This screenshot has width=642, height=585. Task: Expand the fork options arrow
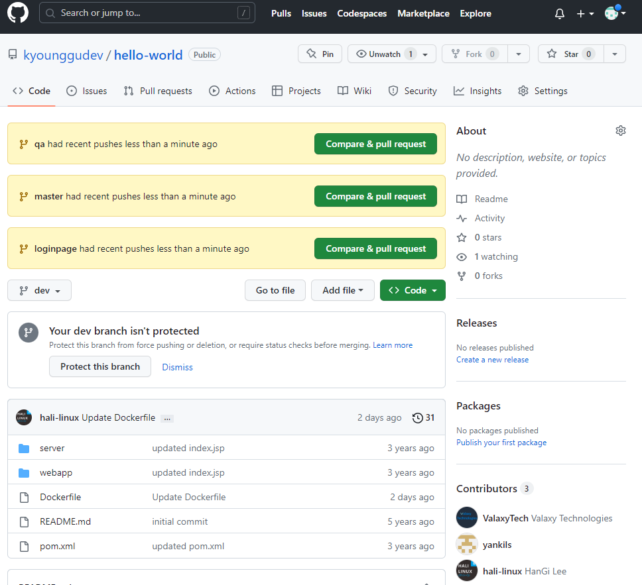coord(519,54)
